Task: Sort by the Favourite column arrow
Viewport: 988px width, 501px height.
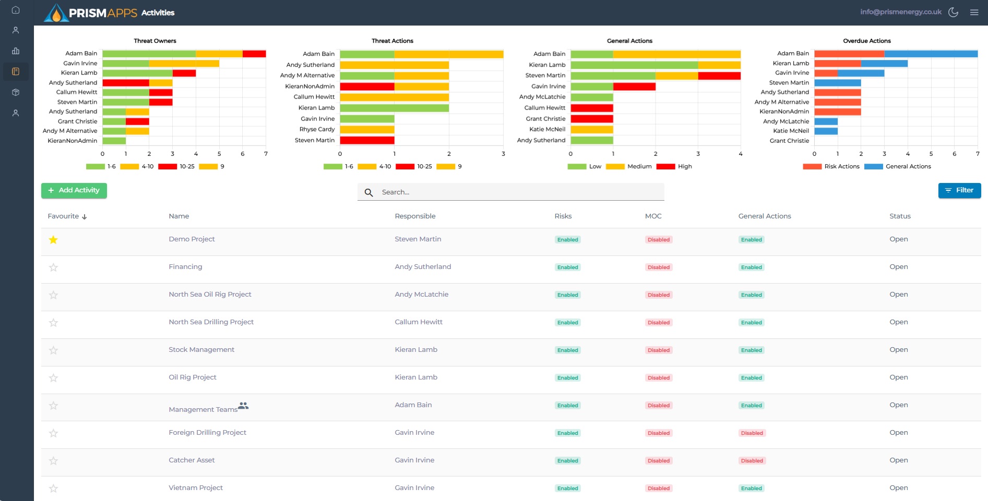Action: coord(85,217)
